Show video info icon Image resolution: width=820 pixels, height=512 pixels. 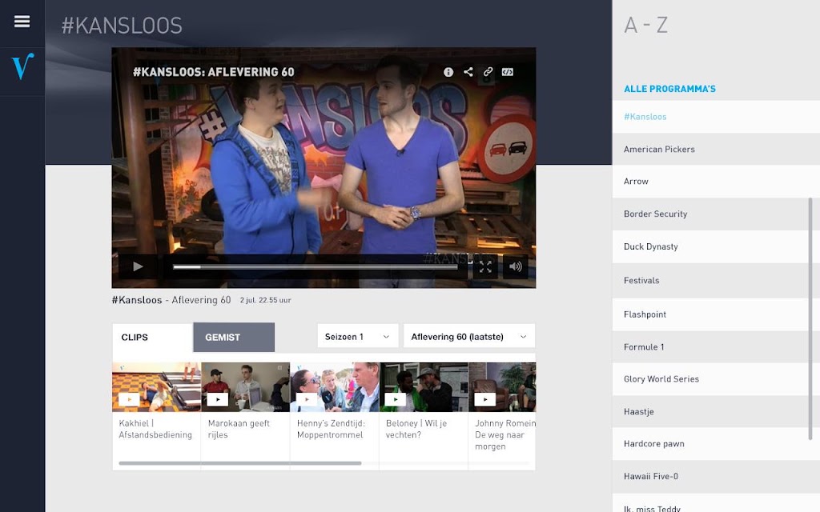coord(448,72)
